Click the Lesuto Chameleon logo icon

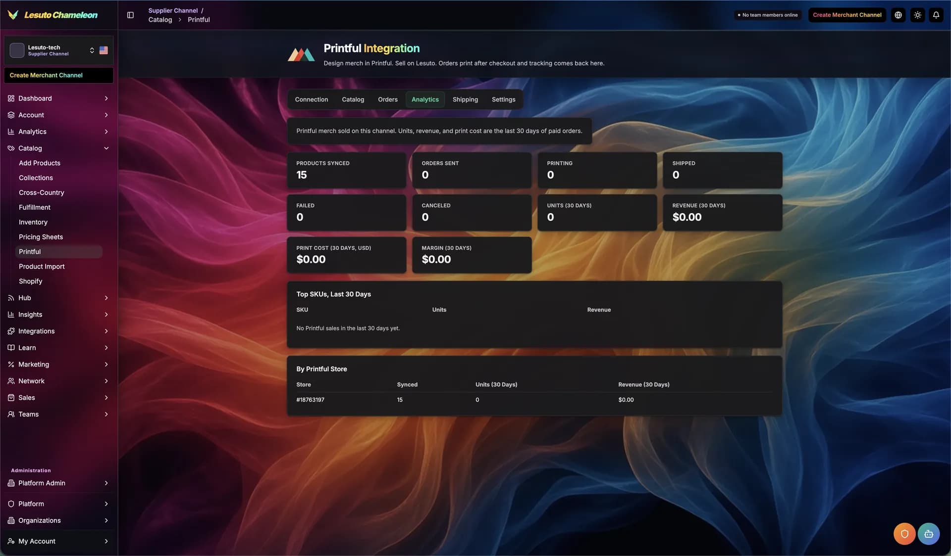pos(13,15)
